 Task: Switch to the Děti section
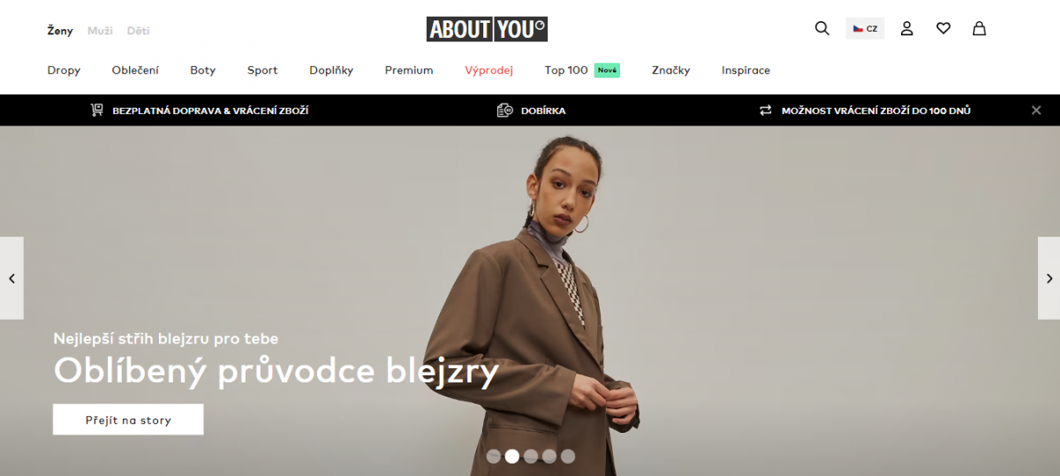pos(138,31)
